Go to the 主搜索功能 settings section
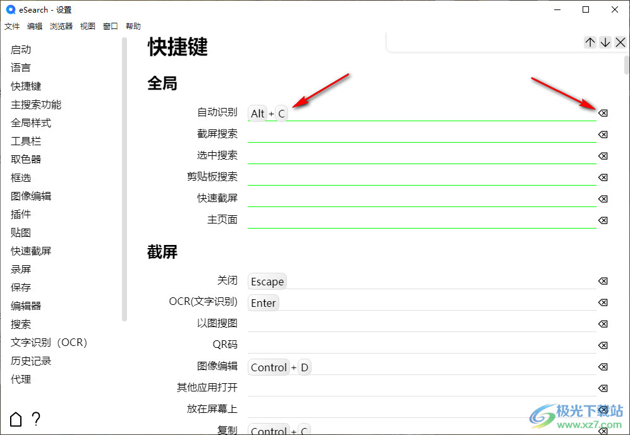 coord(36,105)
